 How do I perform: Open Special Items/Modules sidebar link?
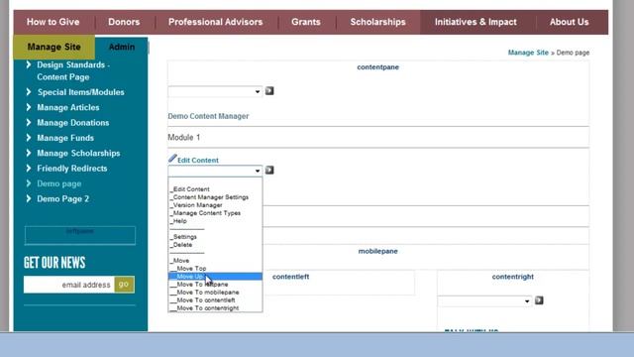pyautogui.click(x=81, y=92)
